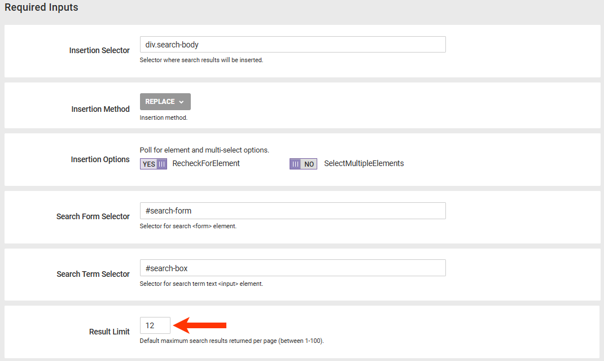604x361 pixels.
Task: Click the Insertion Options label
Action: tap(100, 159)
